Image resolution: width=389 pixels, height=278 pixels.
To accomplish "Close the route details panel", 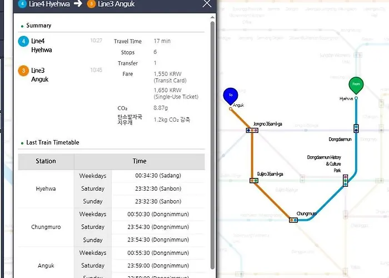I will pyautogui.click(x=207, y=3).
